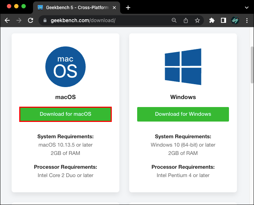
Task: Click 'System Requirements:' heading in Windows card
Action: 183,136
